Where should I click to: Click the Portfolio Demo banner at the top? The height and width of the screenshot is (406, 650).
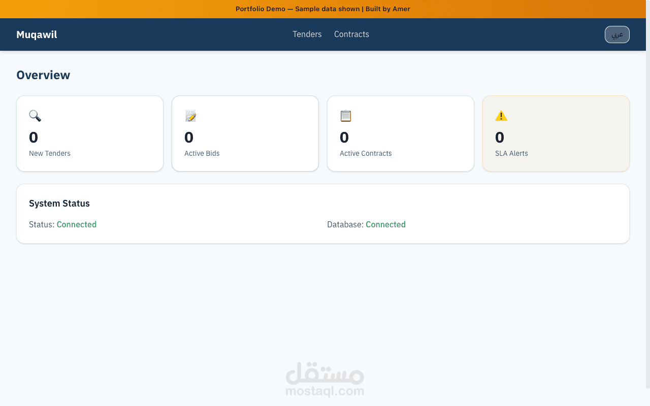coord(322,9)
